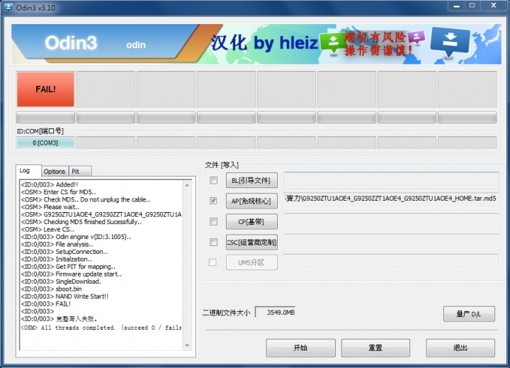Click the log scrollbar down arrow
This screenshot has width=510, height=368.
coord(187,345)
